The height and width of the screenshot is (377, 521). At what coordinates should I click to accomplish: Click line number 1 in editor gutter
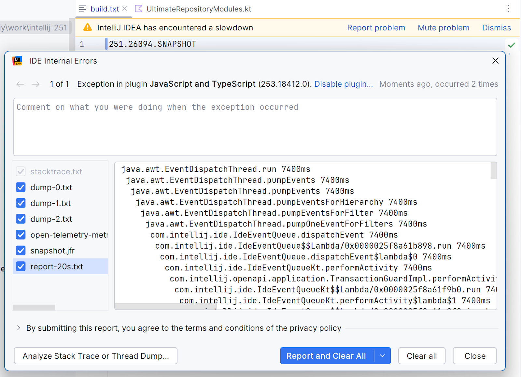tap(82, 44)
